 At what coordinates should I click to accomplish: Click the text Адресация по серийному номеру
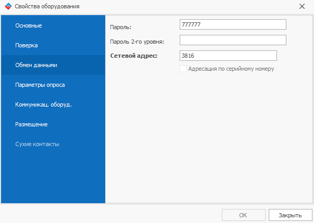pyautogui.click(x=231, y=69)
